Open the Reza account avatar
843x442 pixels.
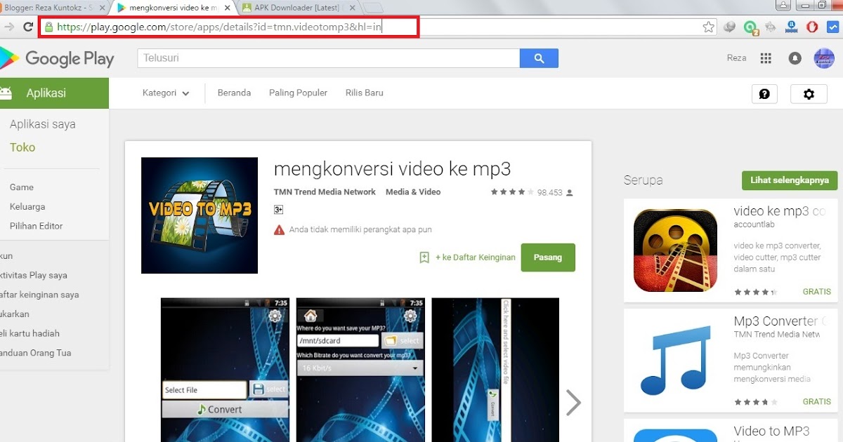pyautogui.click(x=823, y=58)
